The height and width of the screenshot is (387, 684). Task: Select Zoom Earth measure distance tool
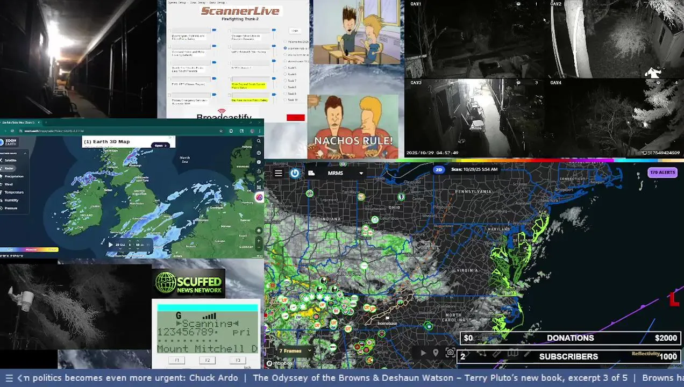[259, 181]
